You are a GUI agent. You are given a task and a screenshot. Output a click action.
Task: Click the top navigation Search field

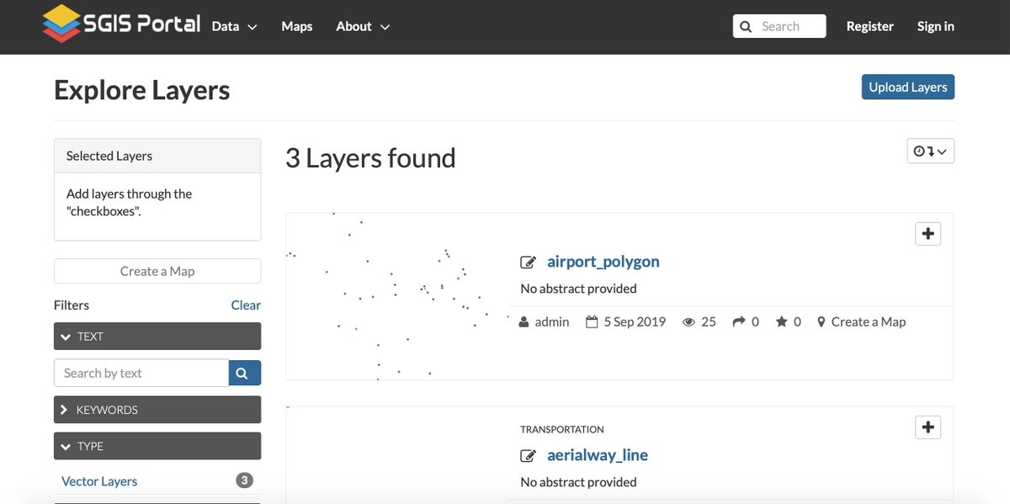pos(779,26)
